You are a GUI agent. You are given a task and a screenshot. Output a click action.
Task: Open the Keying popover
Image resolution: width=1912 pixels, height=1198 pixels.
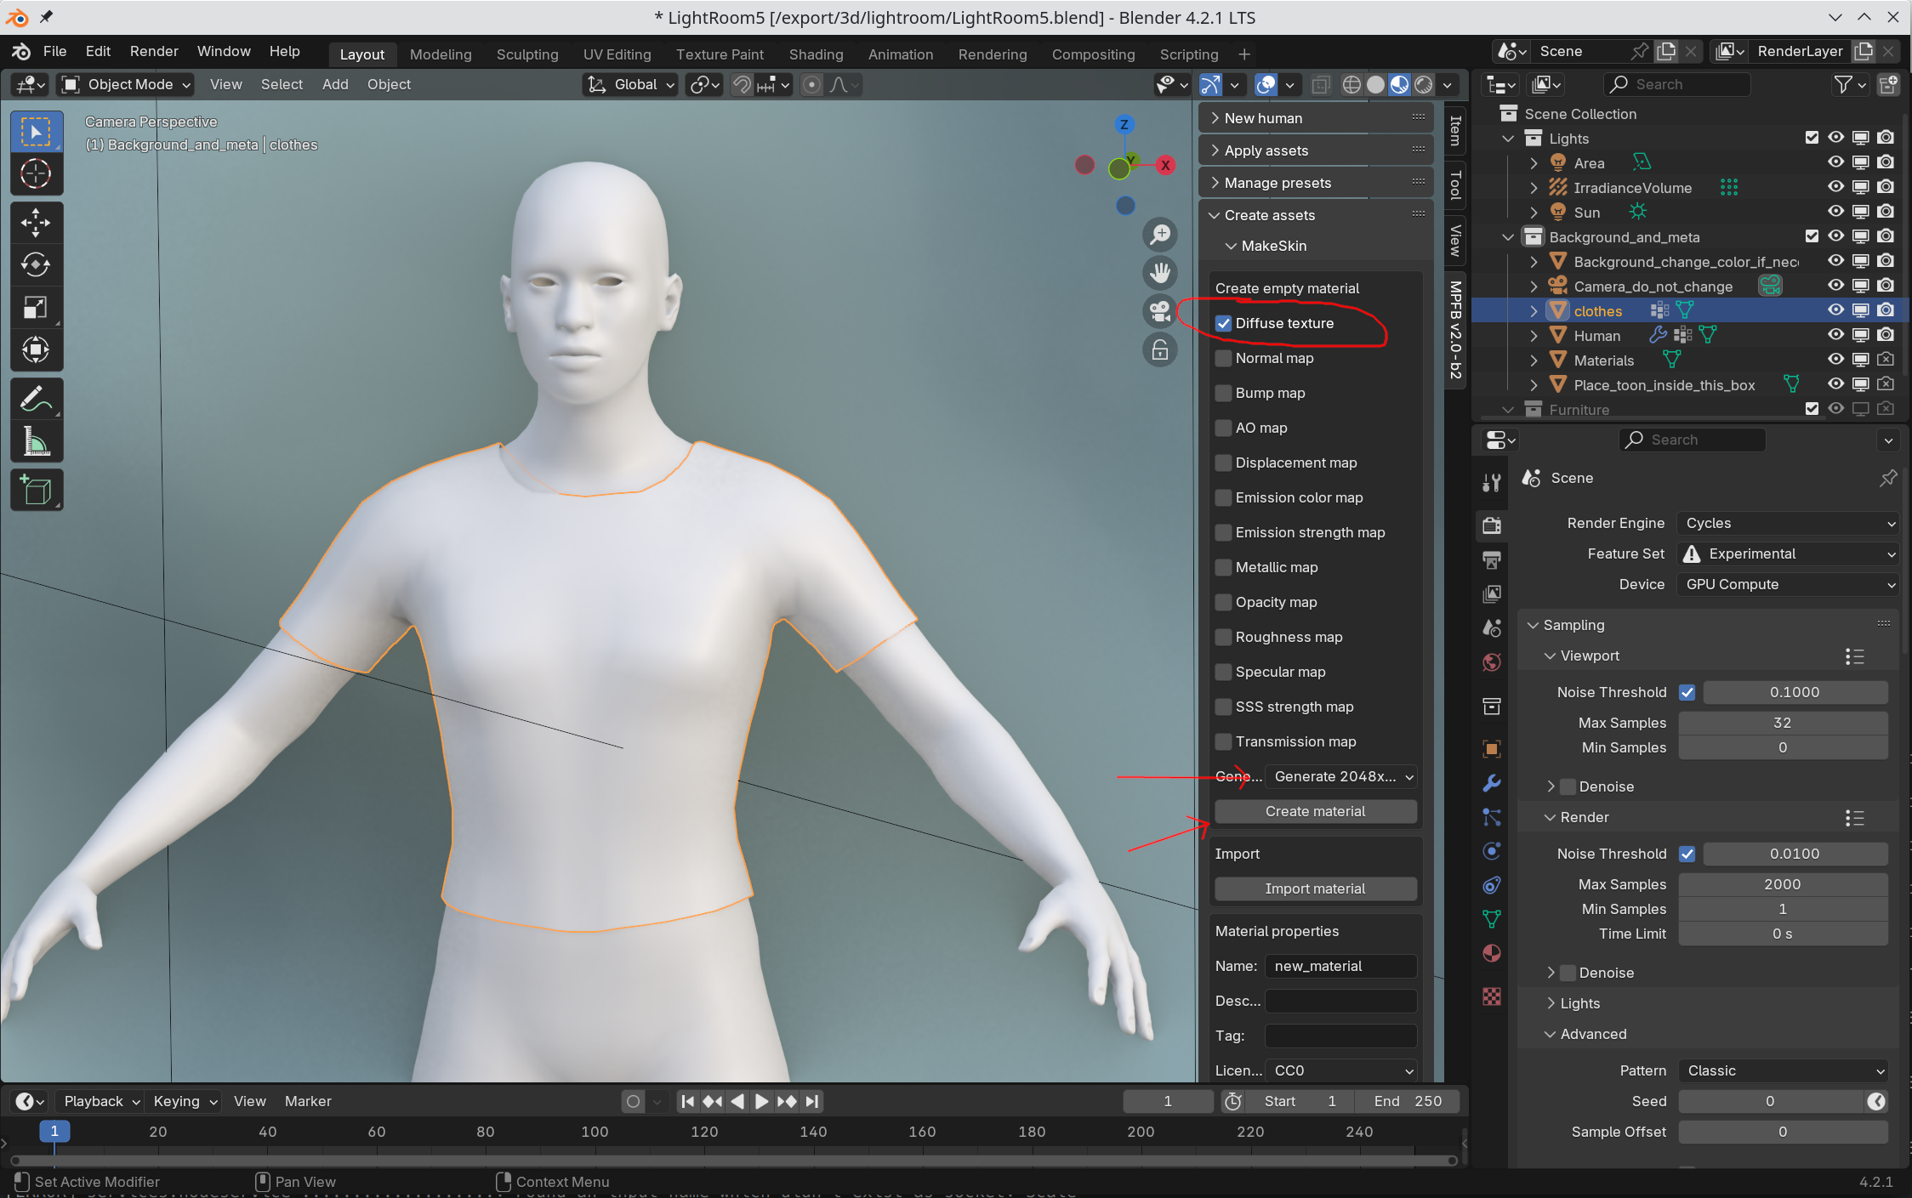point(185,1101)
